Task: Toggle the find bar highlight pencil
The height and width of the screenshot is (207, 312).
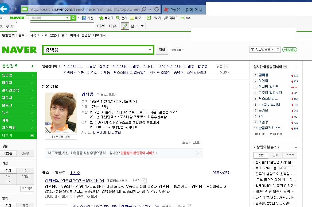Action: 125,26
